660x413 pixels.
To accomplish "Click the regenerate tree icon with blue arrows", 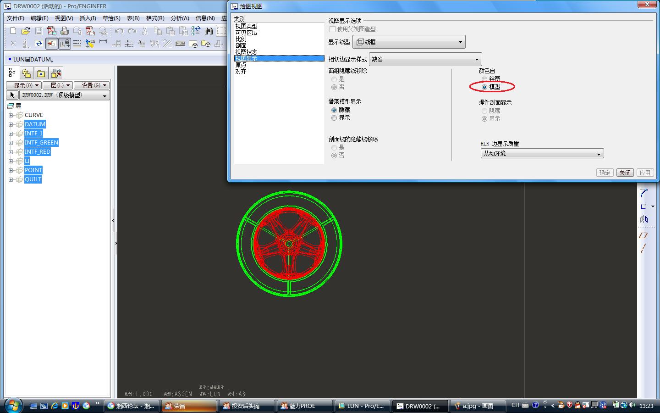I will (x=196, y=31).
